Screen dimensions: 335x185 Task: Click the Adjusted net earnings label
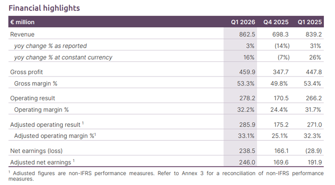click(41, 162)
